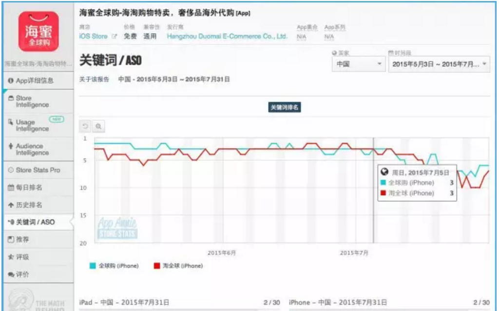The image size is (500, 311).
Task: Click the Store Intelligence box icon
Action: 11,98
